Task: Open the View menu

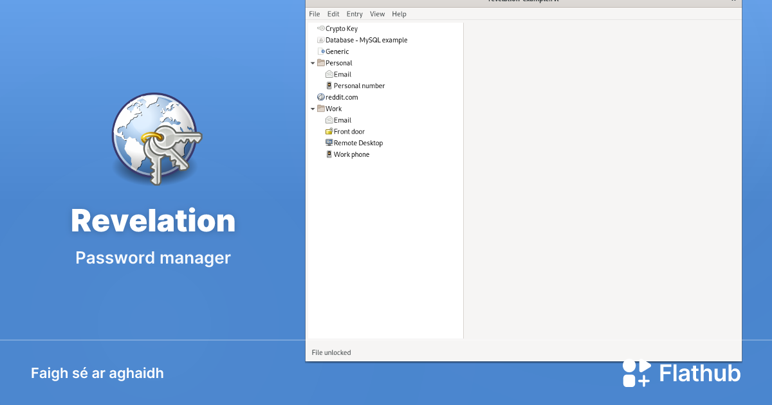Action: point(378,14)
